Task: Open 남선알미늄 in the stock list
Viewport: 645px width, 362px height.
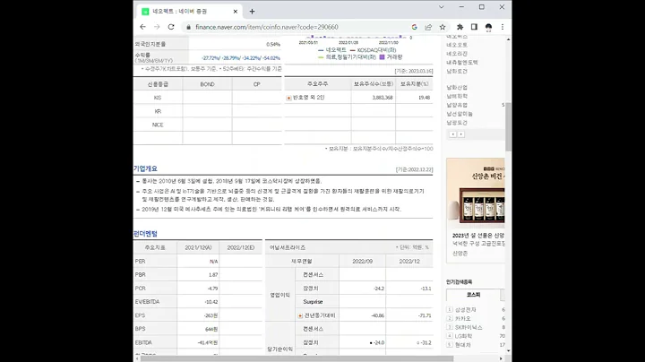Action: pos(460,114)
